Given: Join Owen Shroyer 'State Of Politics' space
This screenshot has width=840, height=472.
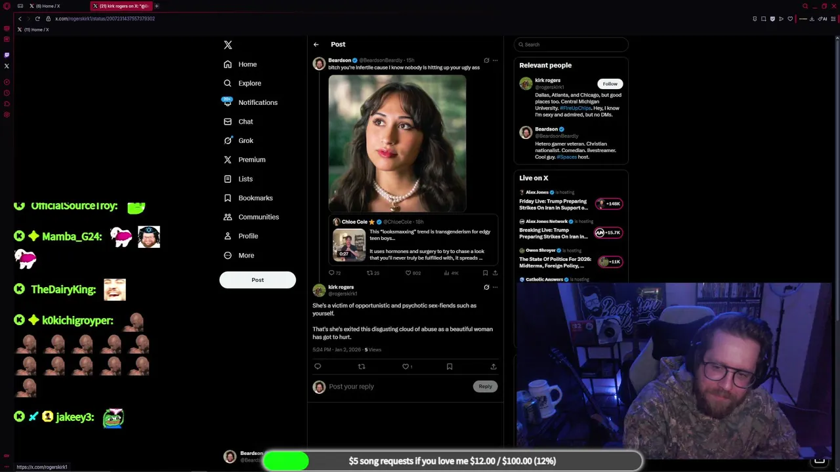Looking at the screenshot, I should 609,262.
